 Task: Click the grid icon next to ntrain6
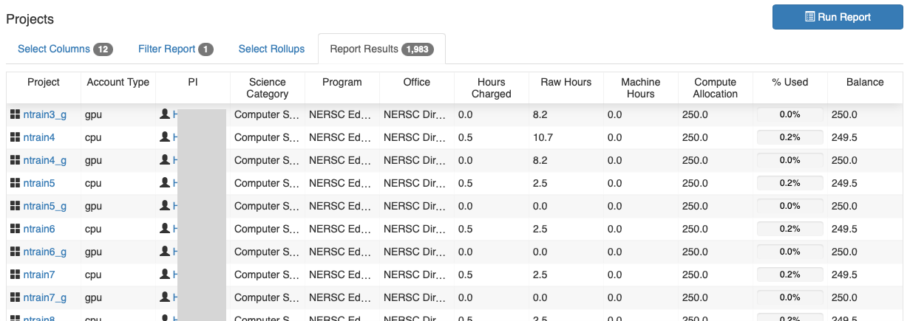(x=15, y=229)
